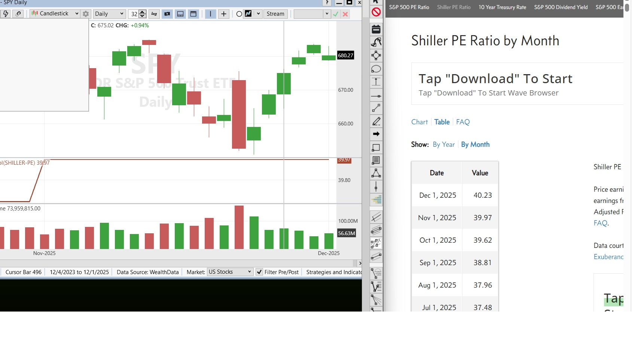Click the horizontal scrollbar right arrow under chart
Image resolution: width=632 pixels, height=337 pixels.
[360, 263]
